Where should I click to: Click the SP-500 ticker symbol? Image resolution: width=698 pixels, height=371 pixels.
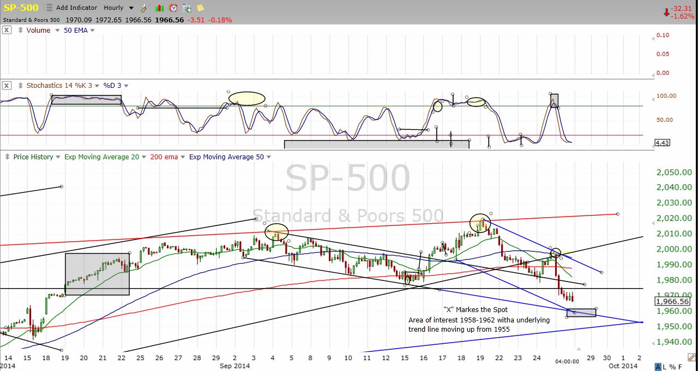tap(21, 8)
